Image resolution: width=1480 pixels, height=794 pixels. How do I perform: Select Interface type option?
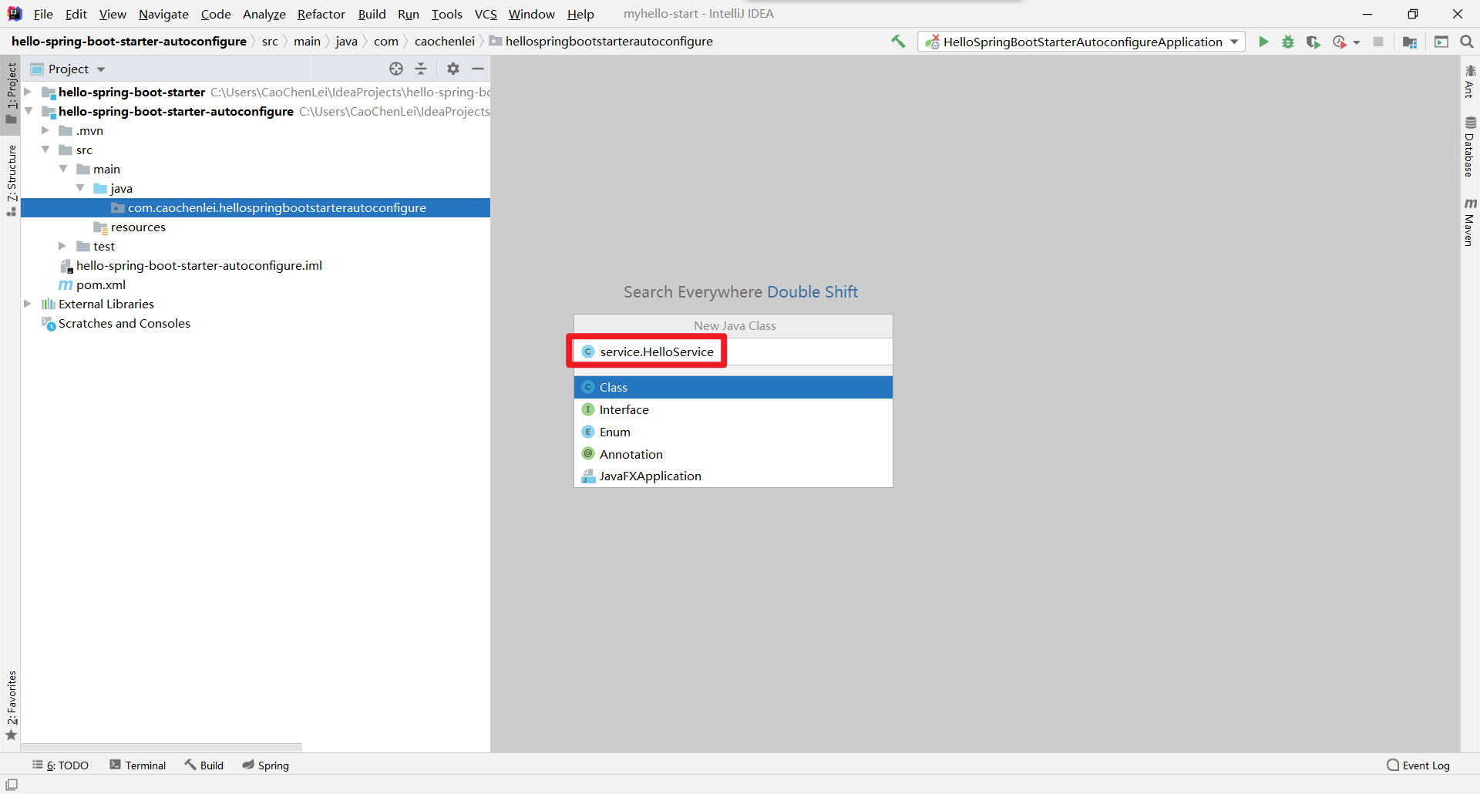tap(733, 409)
